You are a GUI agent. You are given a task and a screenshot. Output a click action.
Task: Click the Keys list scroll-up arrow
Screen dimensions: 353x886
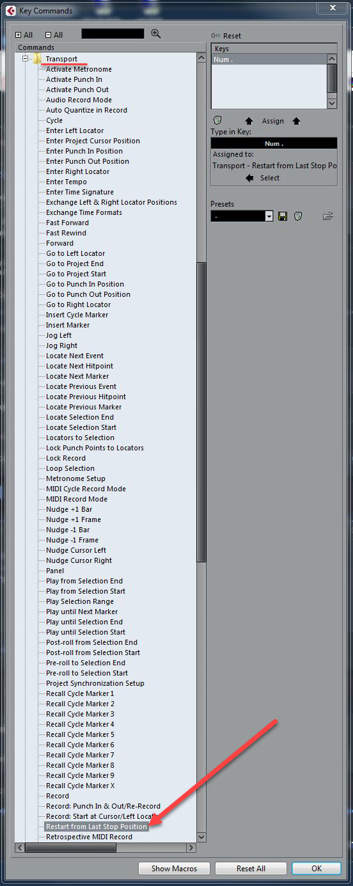332,58
